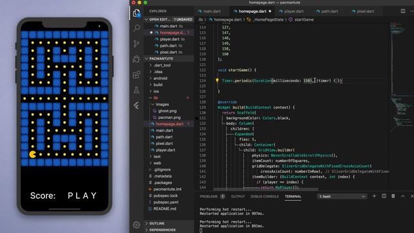Viewport: 414px width, 233px height.
Task: Click the Score label in the simulator
Action: [x=43, y=195]
